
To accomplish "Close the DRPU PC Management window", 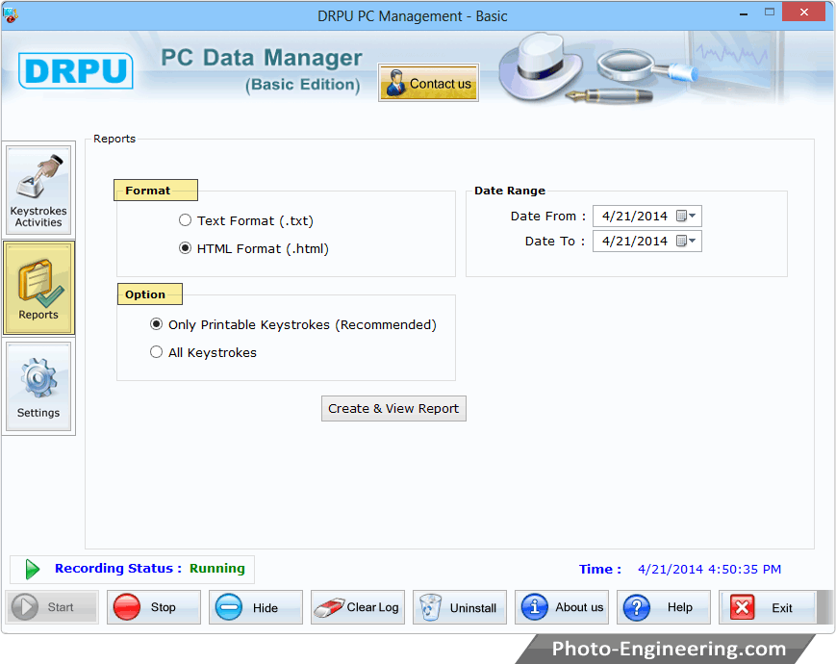I will [x=804, y=13].
